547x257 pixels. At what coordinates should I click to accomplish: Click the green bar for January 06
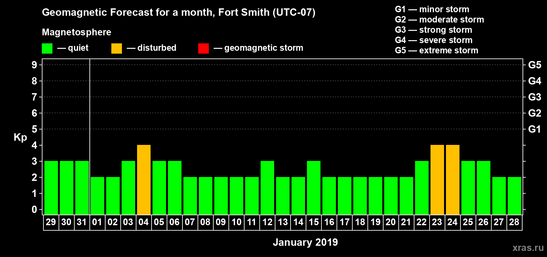click(175, 188)
